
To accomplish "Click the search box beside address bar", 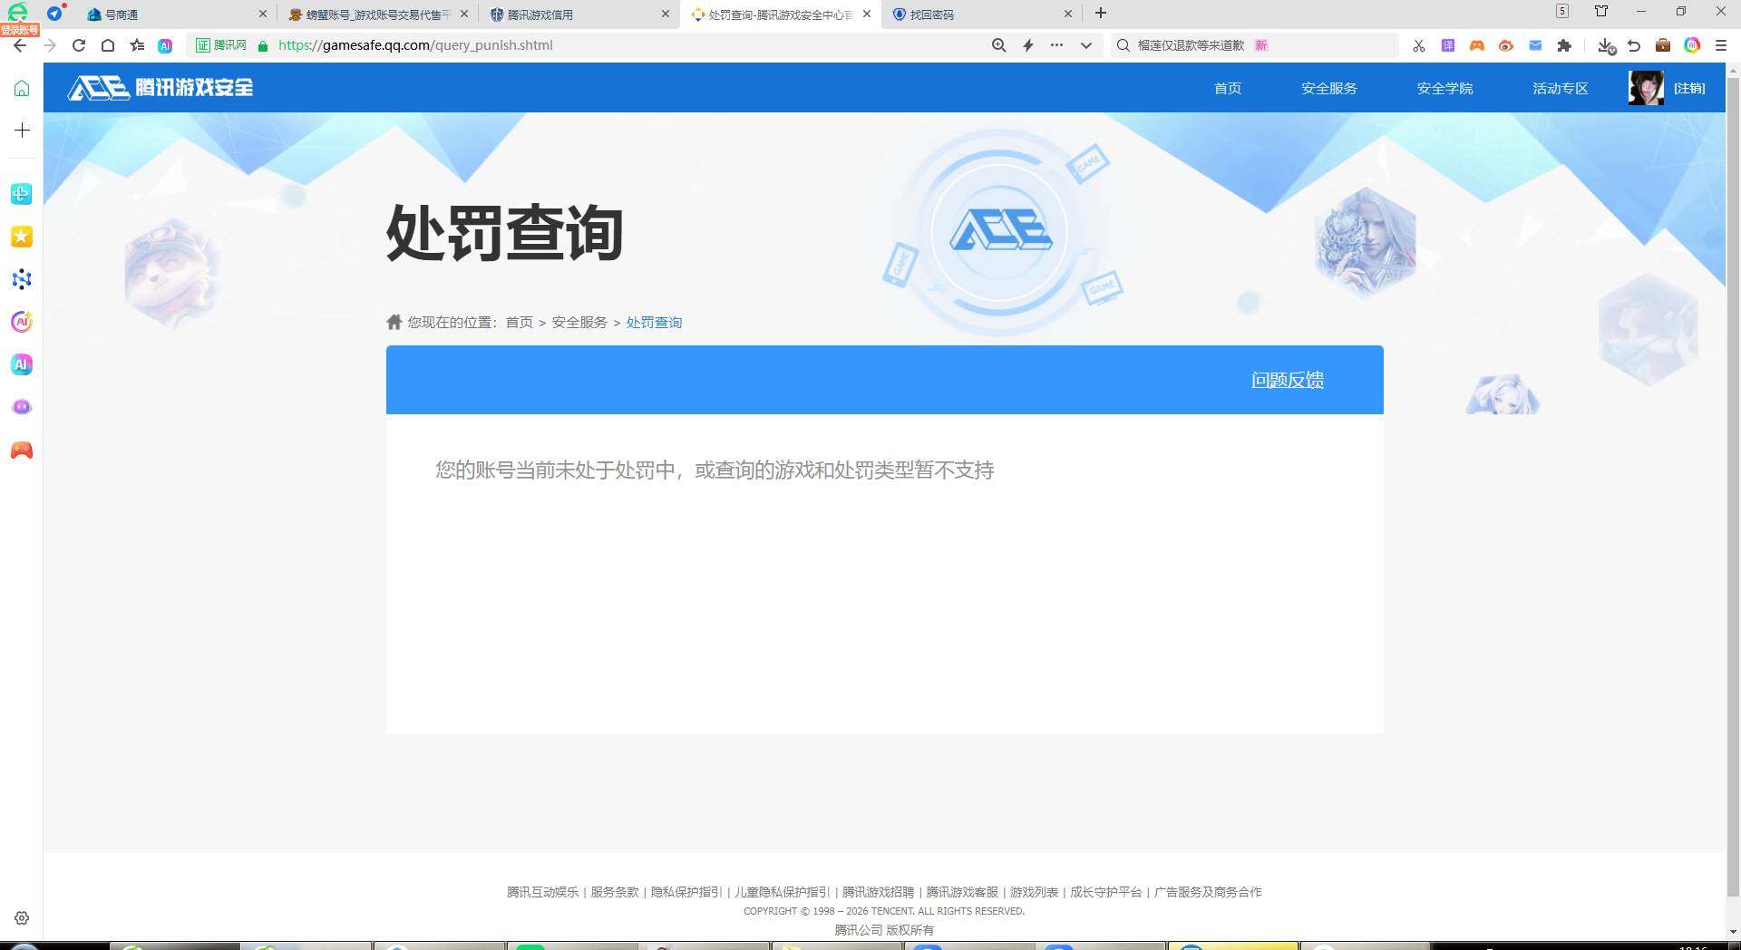I will point(1256,45).
